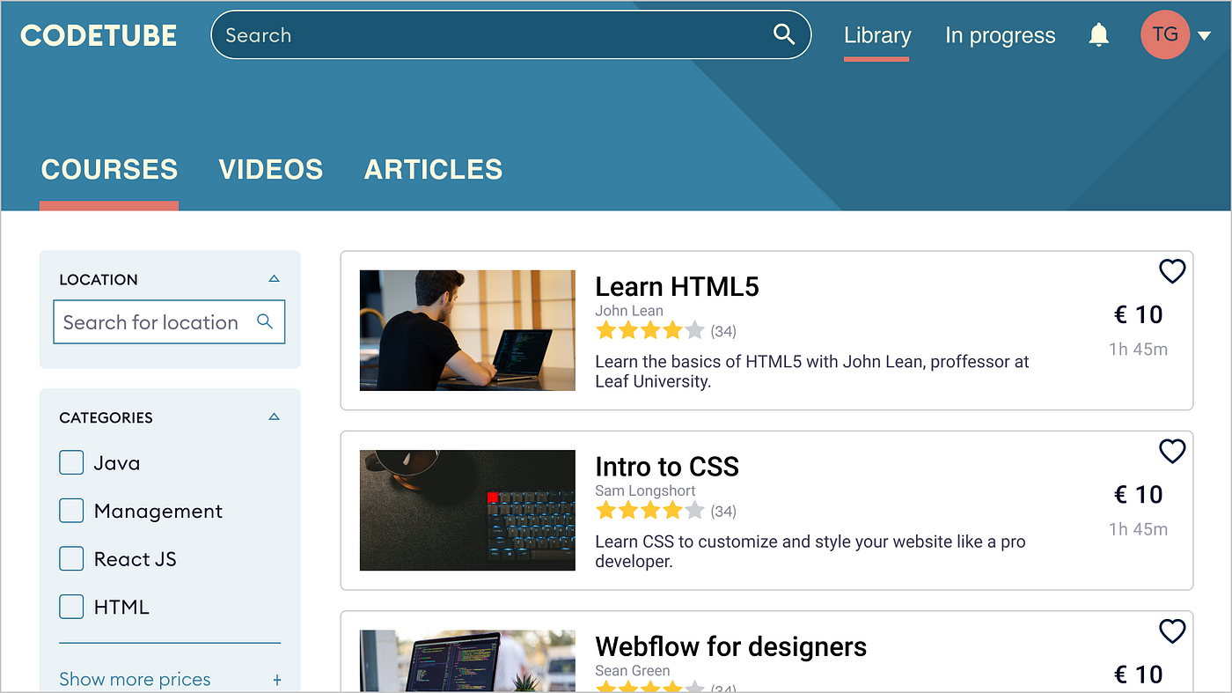Open the Intro to CSS course title
This screenshot has height=693, width=1232.
tap(667, 466)
